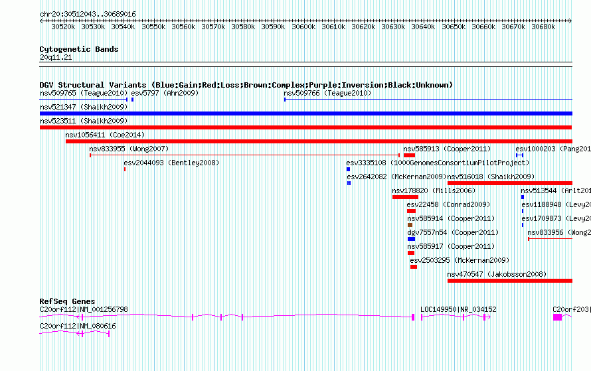Screen dimensions: 591x371
Task: Select the esv1000203 variant label
Action: pos(553,149)
